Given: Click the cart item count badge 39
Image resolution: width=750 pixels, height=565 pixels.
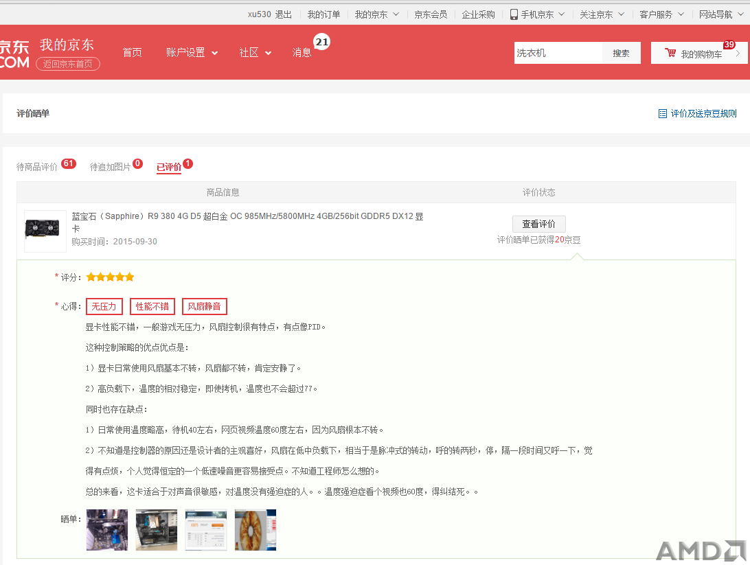Looking at the screenshot, I should click(x=729, y=45).
